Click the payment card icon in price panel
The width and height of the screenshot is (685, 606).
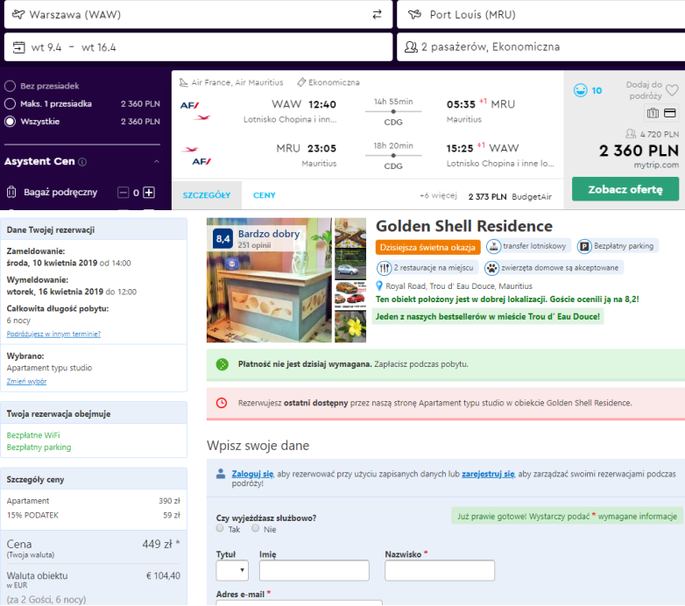point(670,113)
